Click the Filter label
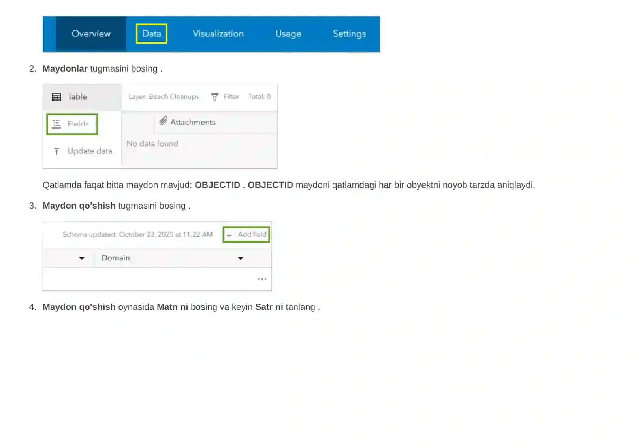This screenshot has width=632, height=447. tap(231, 96)
